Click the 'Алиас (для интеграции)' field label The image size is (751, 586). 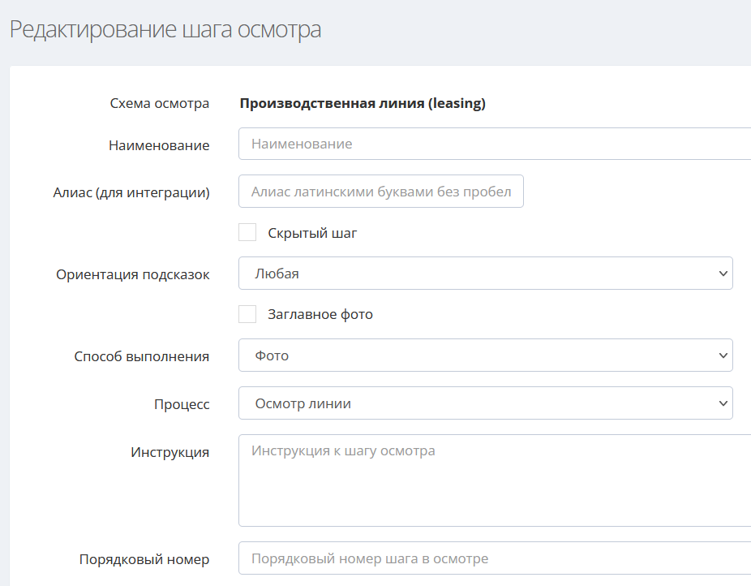tap(131, 192)
